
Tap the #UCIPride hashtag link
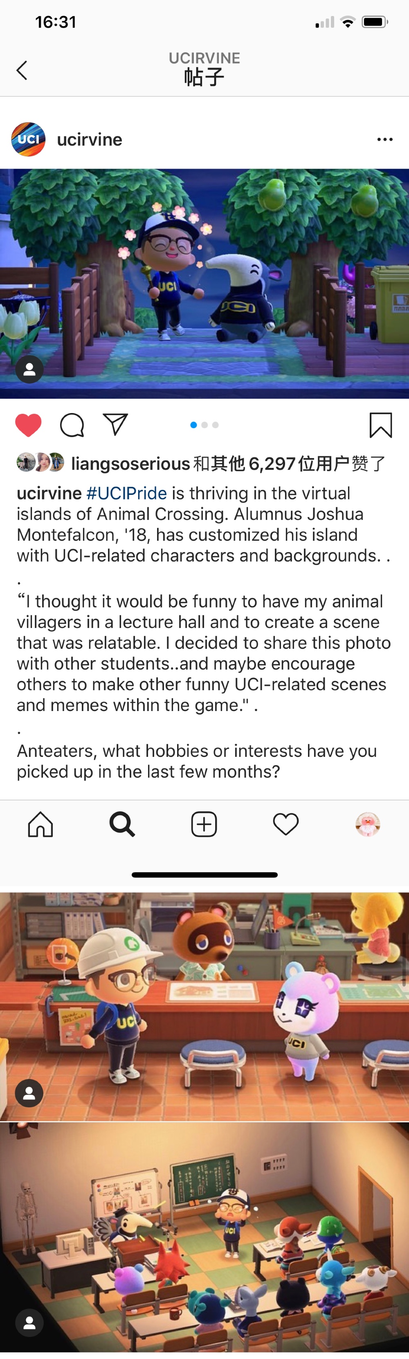126,493
